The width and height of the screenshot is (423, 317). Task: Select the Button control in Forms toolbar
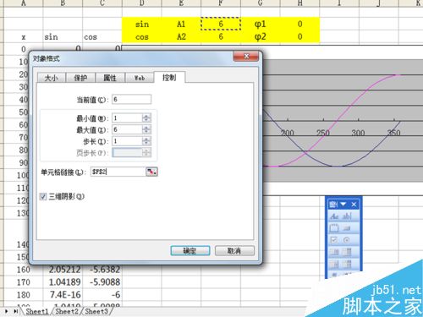(x=347, y=228)
